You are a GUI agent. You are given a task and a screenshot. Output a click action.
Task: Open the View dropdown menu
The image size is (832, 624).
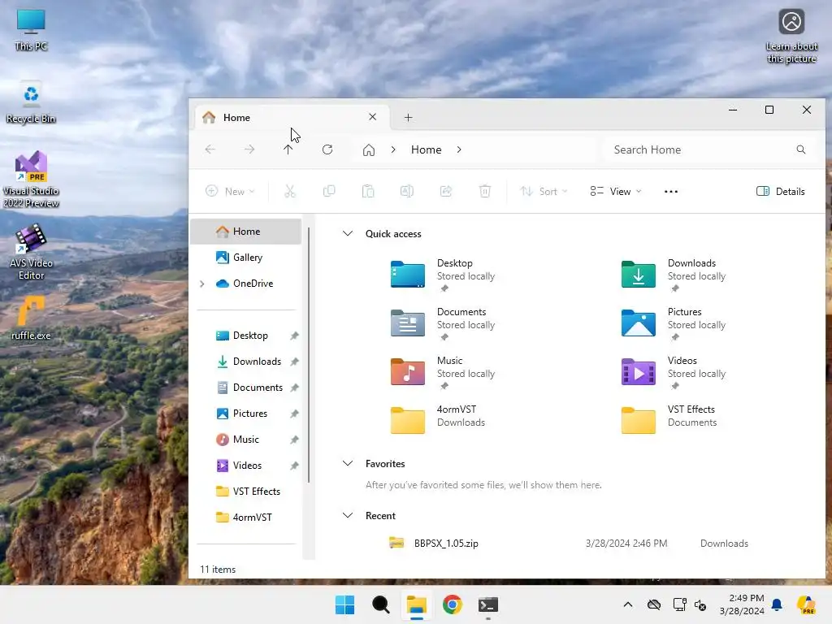pos(616,192)
